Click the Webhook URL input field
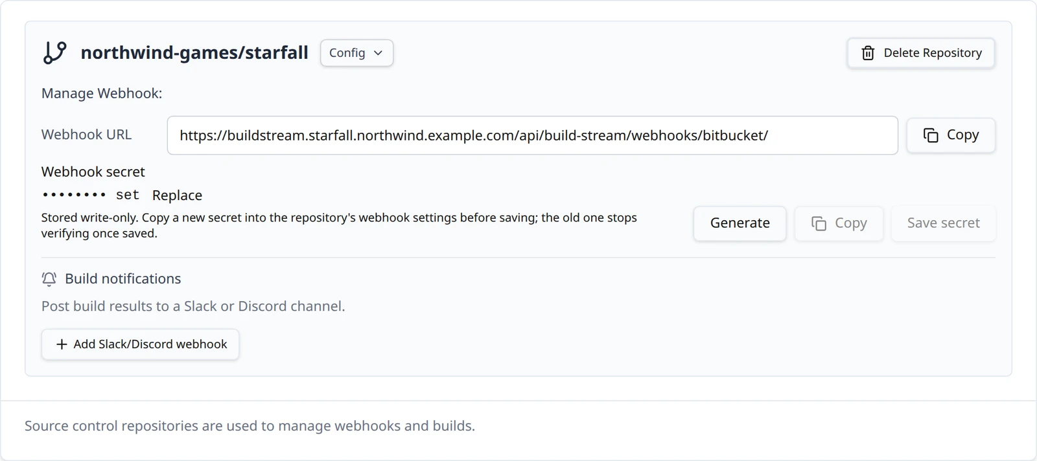The height and width of the screenshot is (461, 1037). point(532,135)
